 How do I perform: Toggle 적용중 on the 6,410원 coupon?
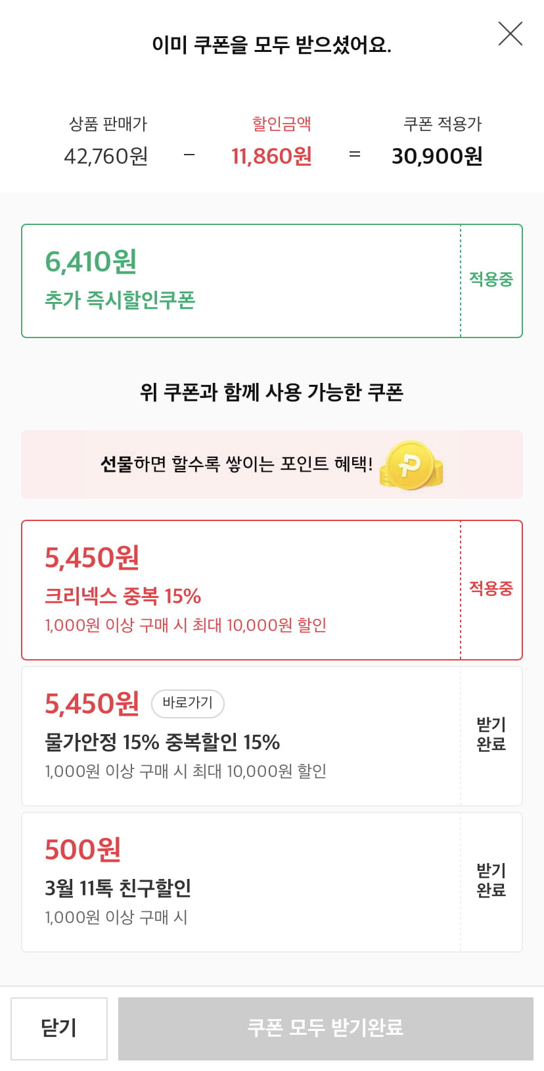pyautogui.click(x=491, y=280)
